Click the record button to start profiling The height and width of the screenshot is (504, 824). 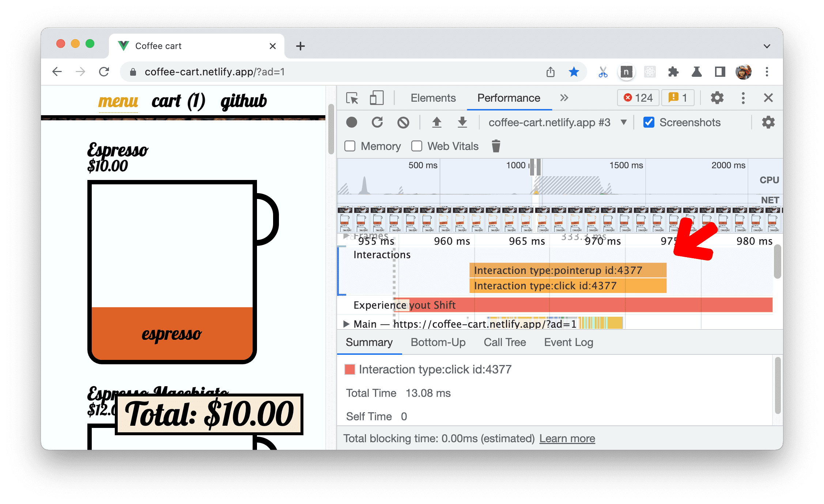coord(354,123)
